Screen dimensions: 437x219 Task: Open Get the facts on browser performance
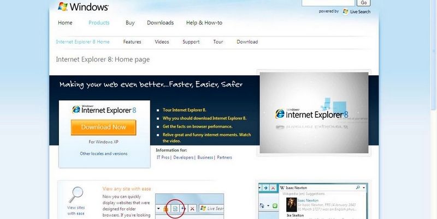tap(197, 126)
